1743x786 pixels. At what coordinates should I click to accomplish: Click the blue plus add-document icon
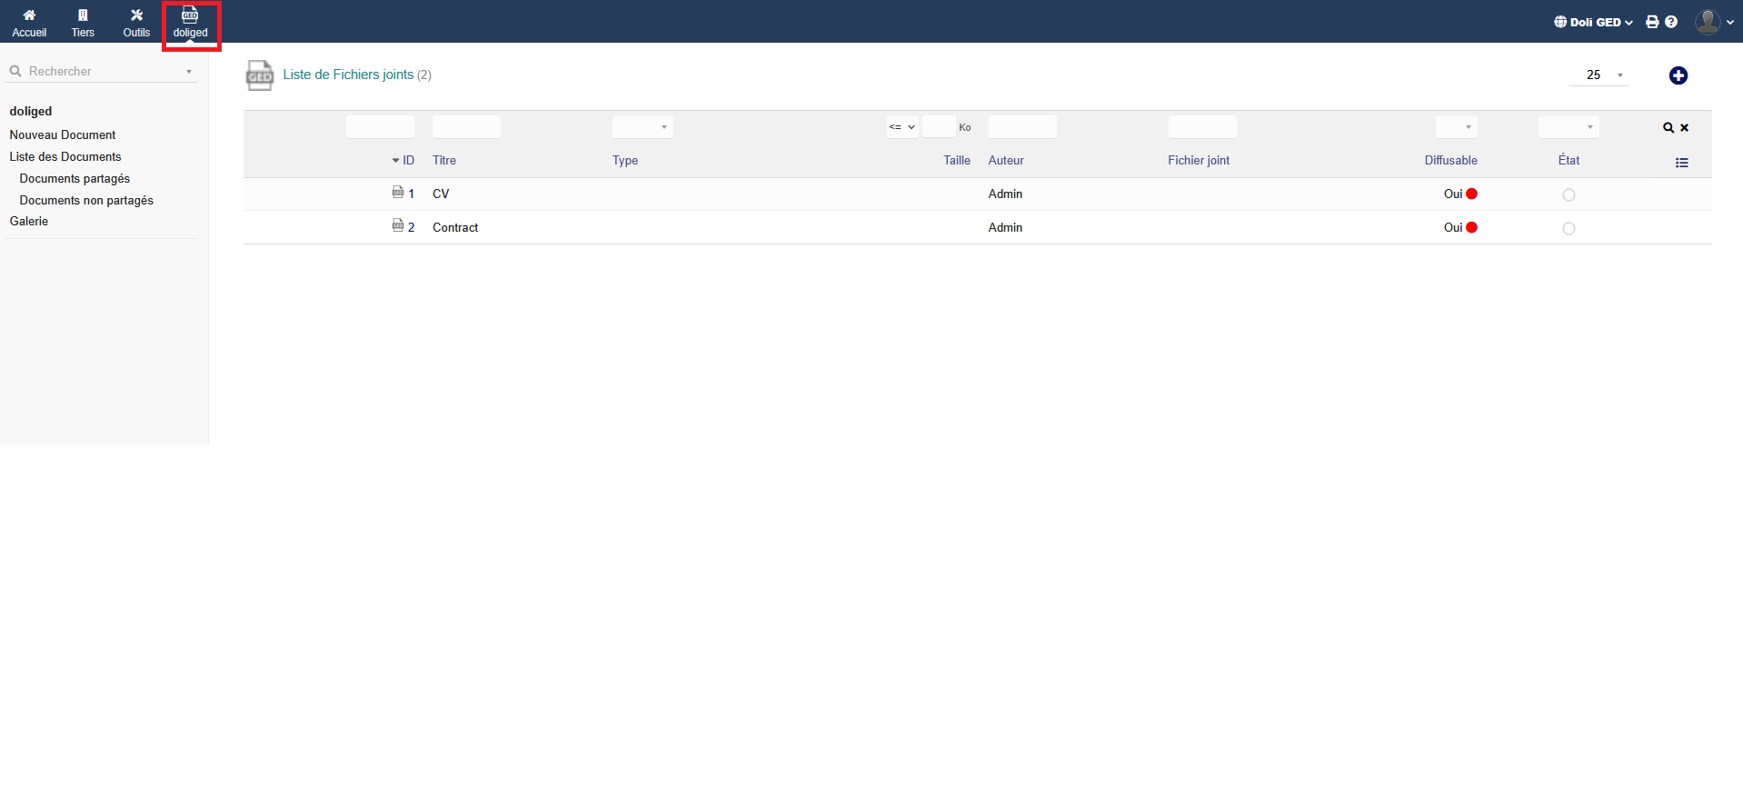click(x=1678, y=75)
